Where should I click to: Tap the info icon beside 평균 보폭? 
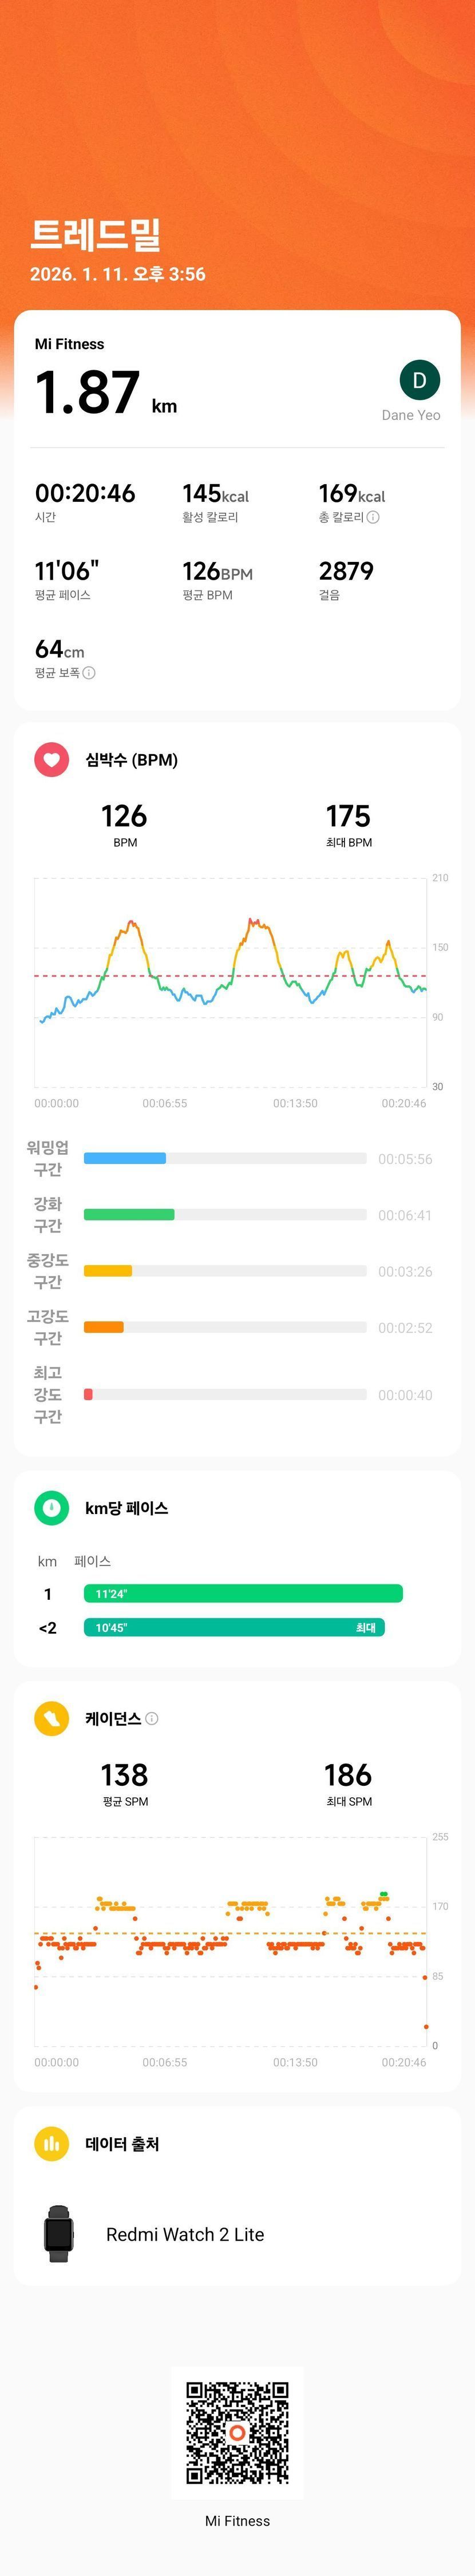(x=89, y=673)
